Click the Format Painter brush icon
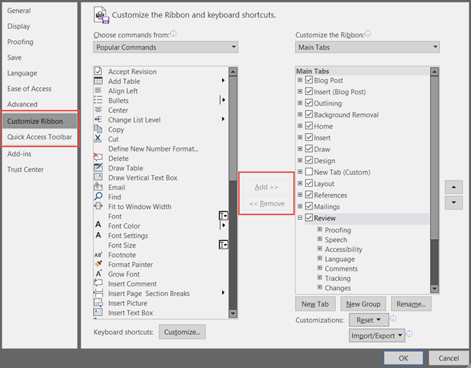The height and width of the screenshot is (368, 471). (x=98, y=264)
